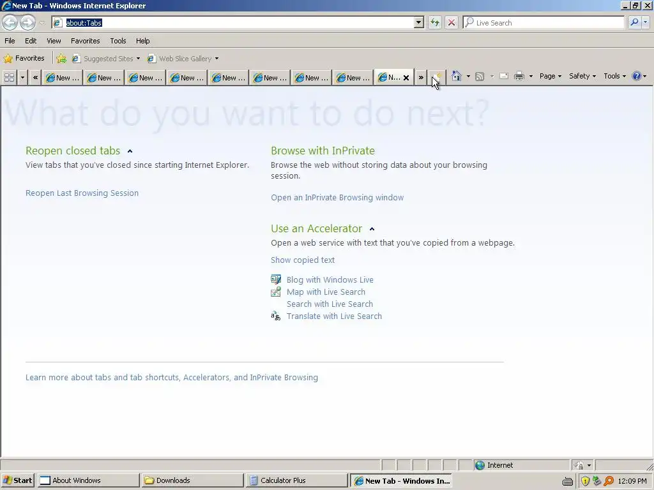The height and width of the screenshot is (490, 654).
Task: Collapse the Use an Accelerator section
Action: coord(372,229)
